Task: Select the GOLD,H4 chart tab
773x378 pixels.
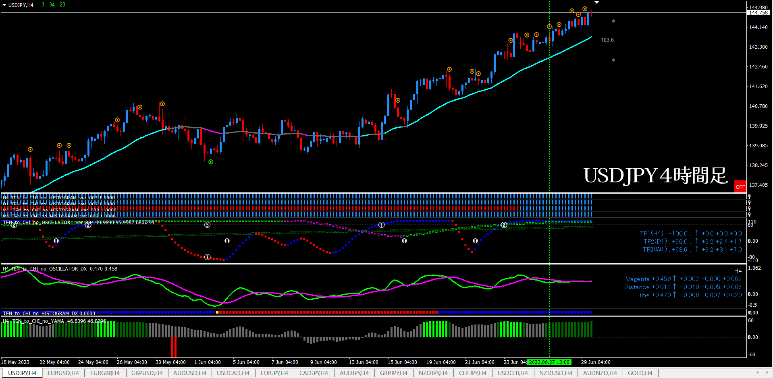Action: click(x=640, y=373)
